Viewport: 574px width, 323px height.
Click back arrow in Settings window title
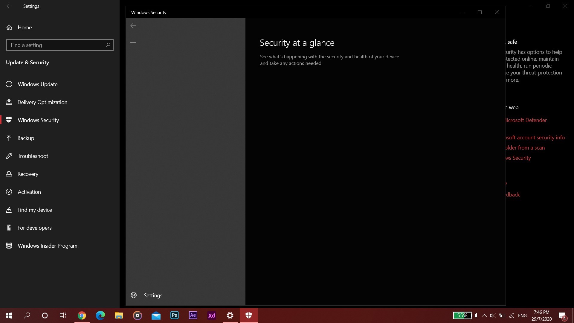pyautogui.click(x=9, y=6)
